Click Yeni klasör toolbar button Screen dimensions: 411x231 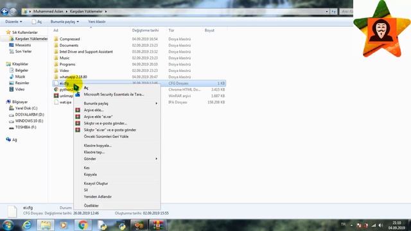pyautogui.click(x=97, y=22)
